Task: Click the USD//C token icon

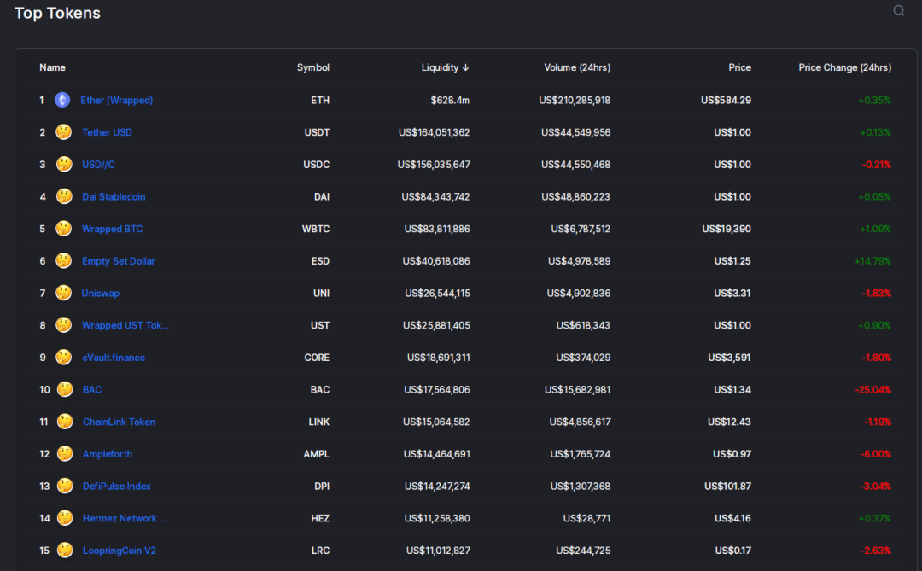Action: coord(63,164)
